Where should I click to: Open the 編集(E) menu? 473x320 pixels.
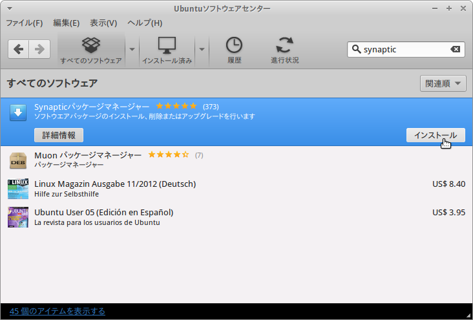click(x=67, y=23)
